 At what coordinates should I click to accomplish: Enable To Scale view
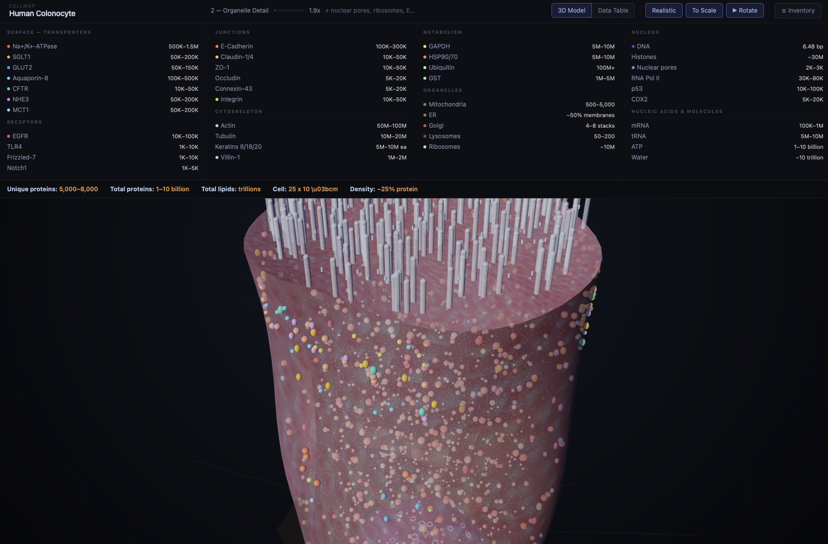pyautogui.click(x=704, y=10)
